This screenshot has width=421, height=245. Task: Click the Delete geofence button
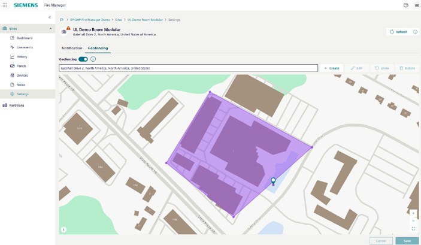pyautogui.click(x=407, y=68)
